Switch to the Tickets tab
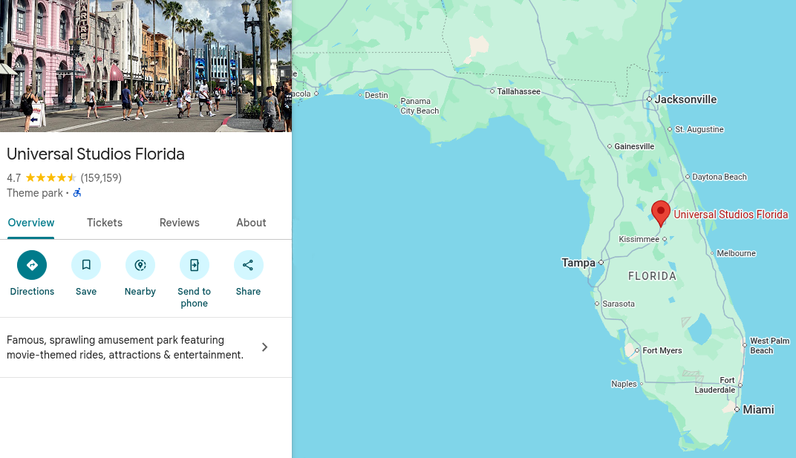 tap(105, 223)
